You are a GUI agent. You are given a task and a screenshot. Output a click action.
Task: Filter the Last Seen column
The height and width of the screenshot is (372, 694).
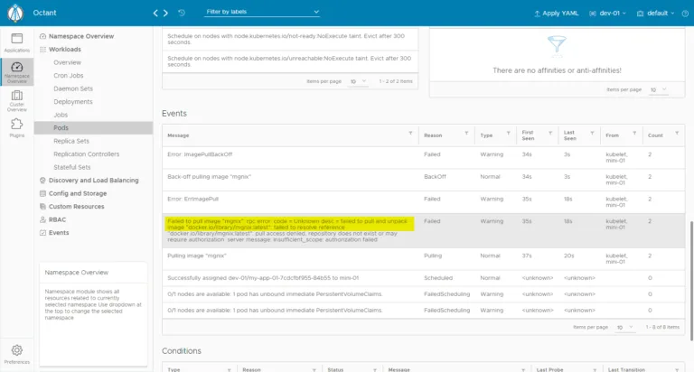592,133
